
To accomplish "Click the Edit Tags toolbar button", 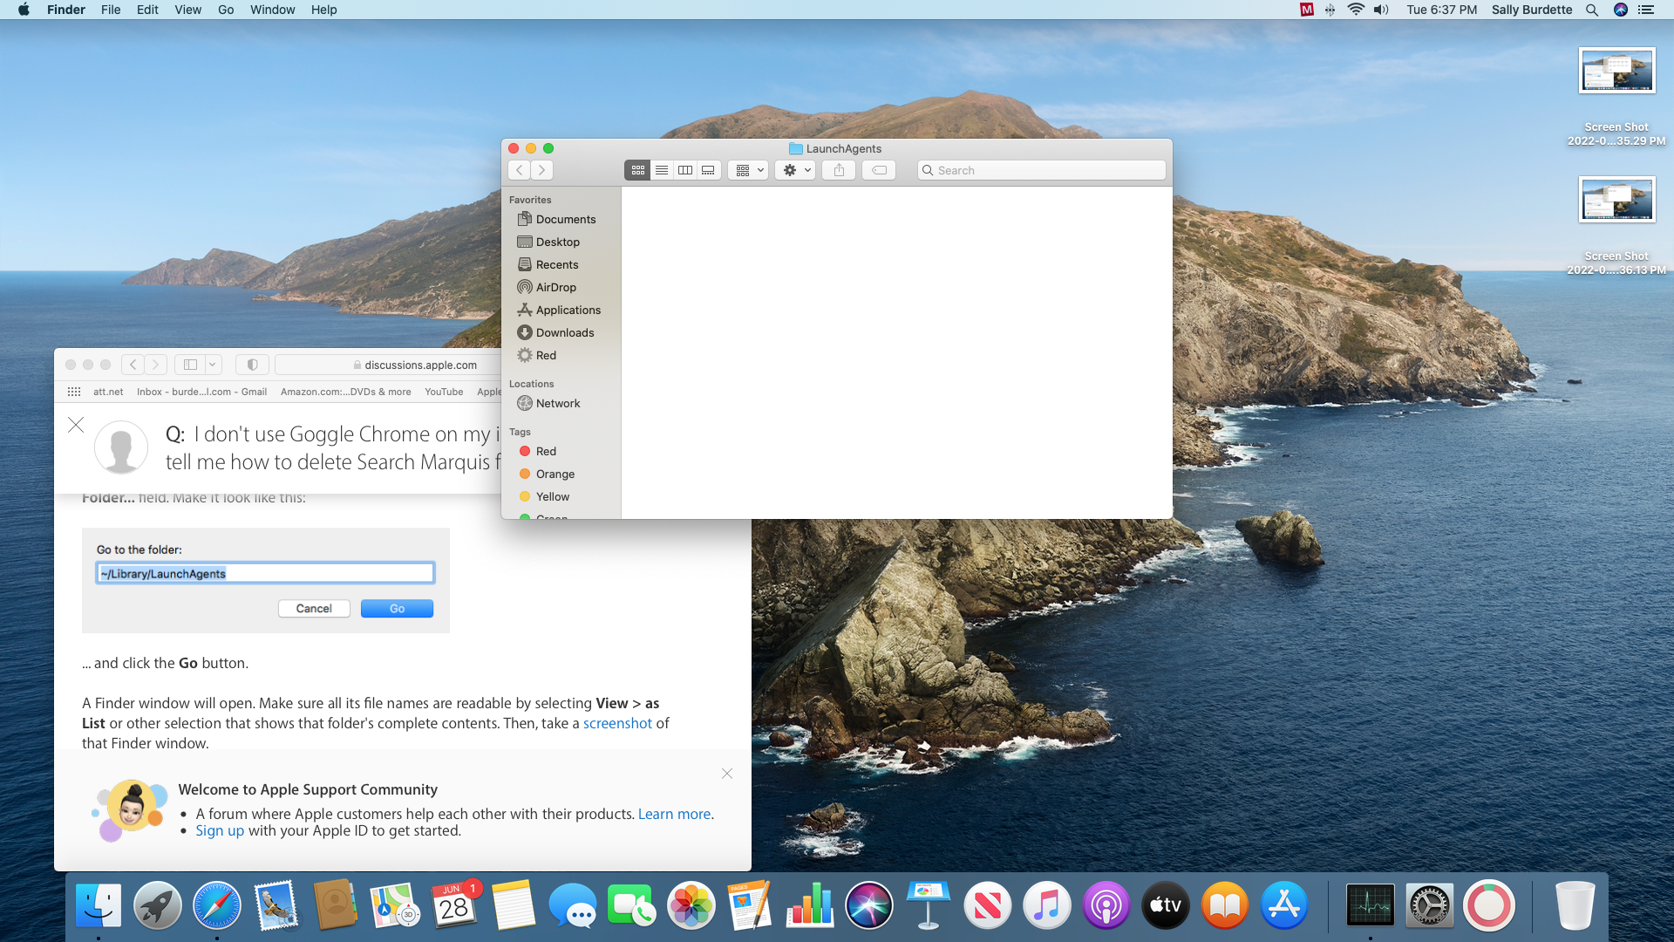I will point(879,170).
